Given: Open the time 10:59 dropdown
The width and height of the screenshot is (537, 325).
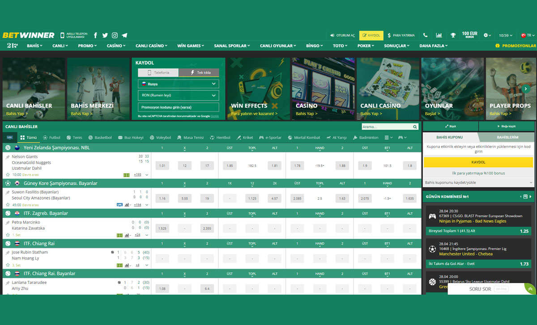Looking at the screenshot, I should point(506,35).
